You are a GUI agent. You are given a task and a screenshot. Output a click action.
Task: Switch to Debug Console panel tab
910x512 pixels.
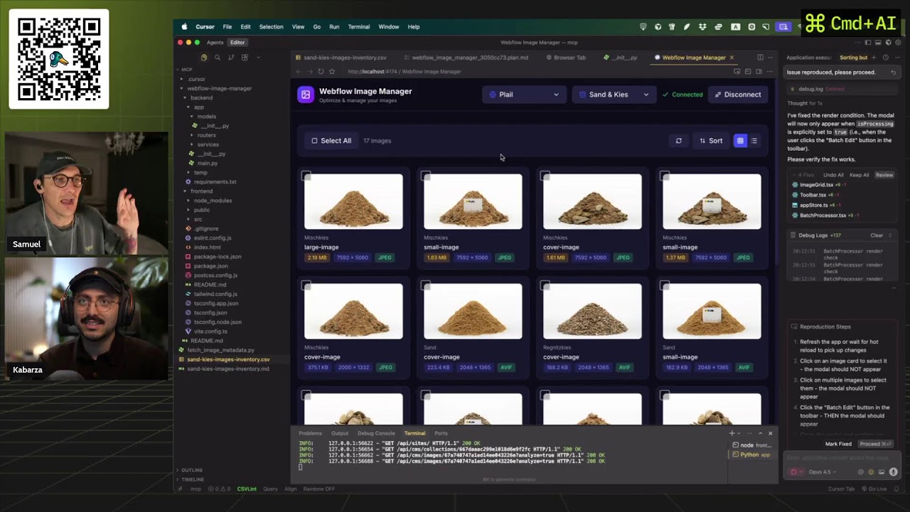[x=376, y=433]
